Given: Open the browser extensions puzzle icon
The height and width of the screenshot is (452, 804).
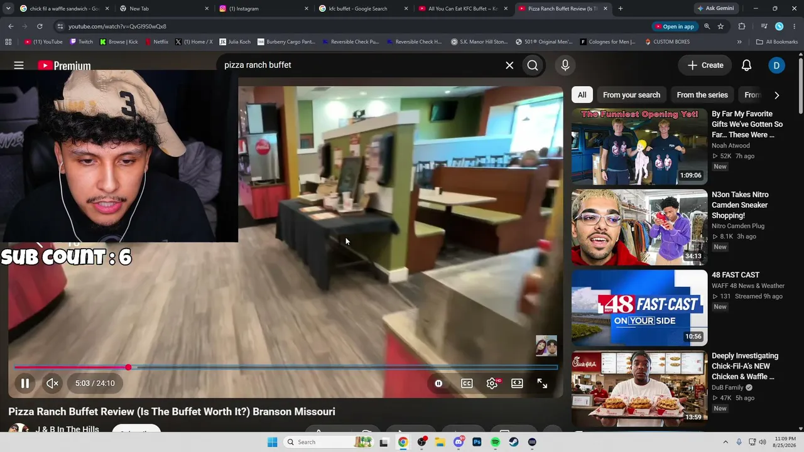Looking at the screenshot, I should (742, 26).
